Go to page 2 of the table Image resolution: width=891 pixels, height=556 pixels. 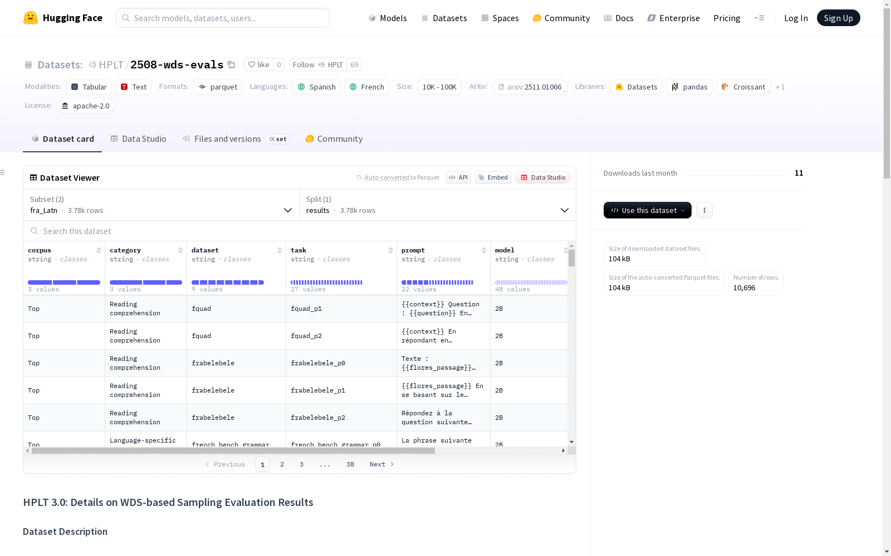282,464
